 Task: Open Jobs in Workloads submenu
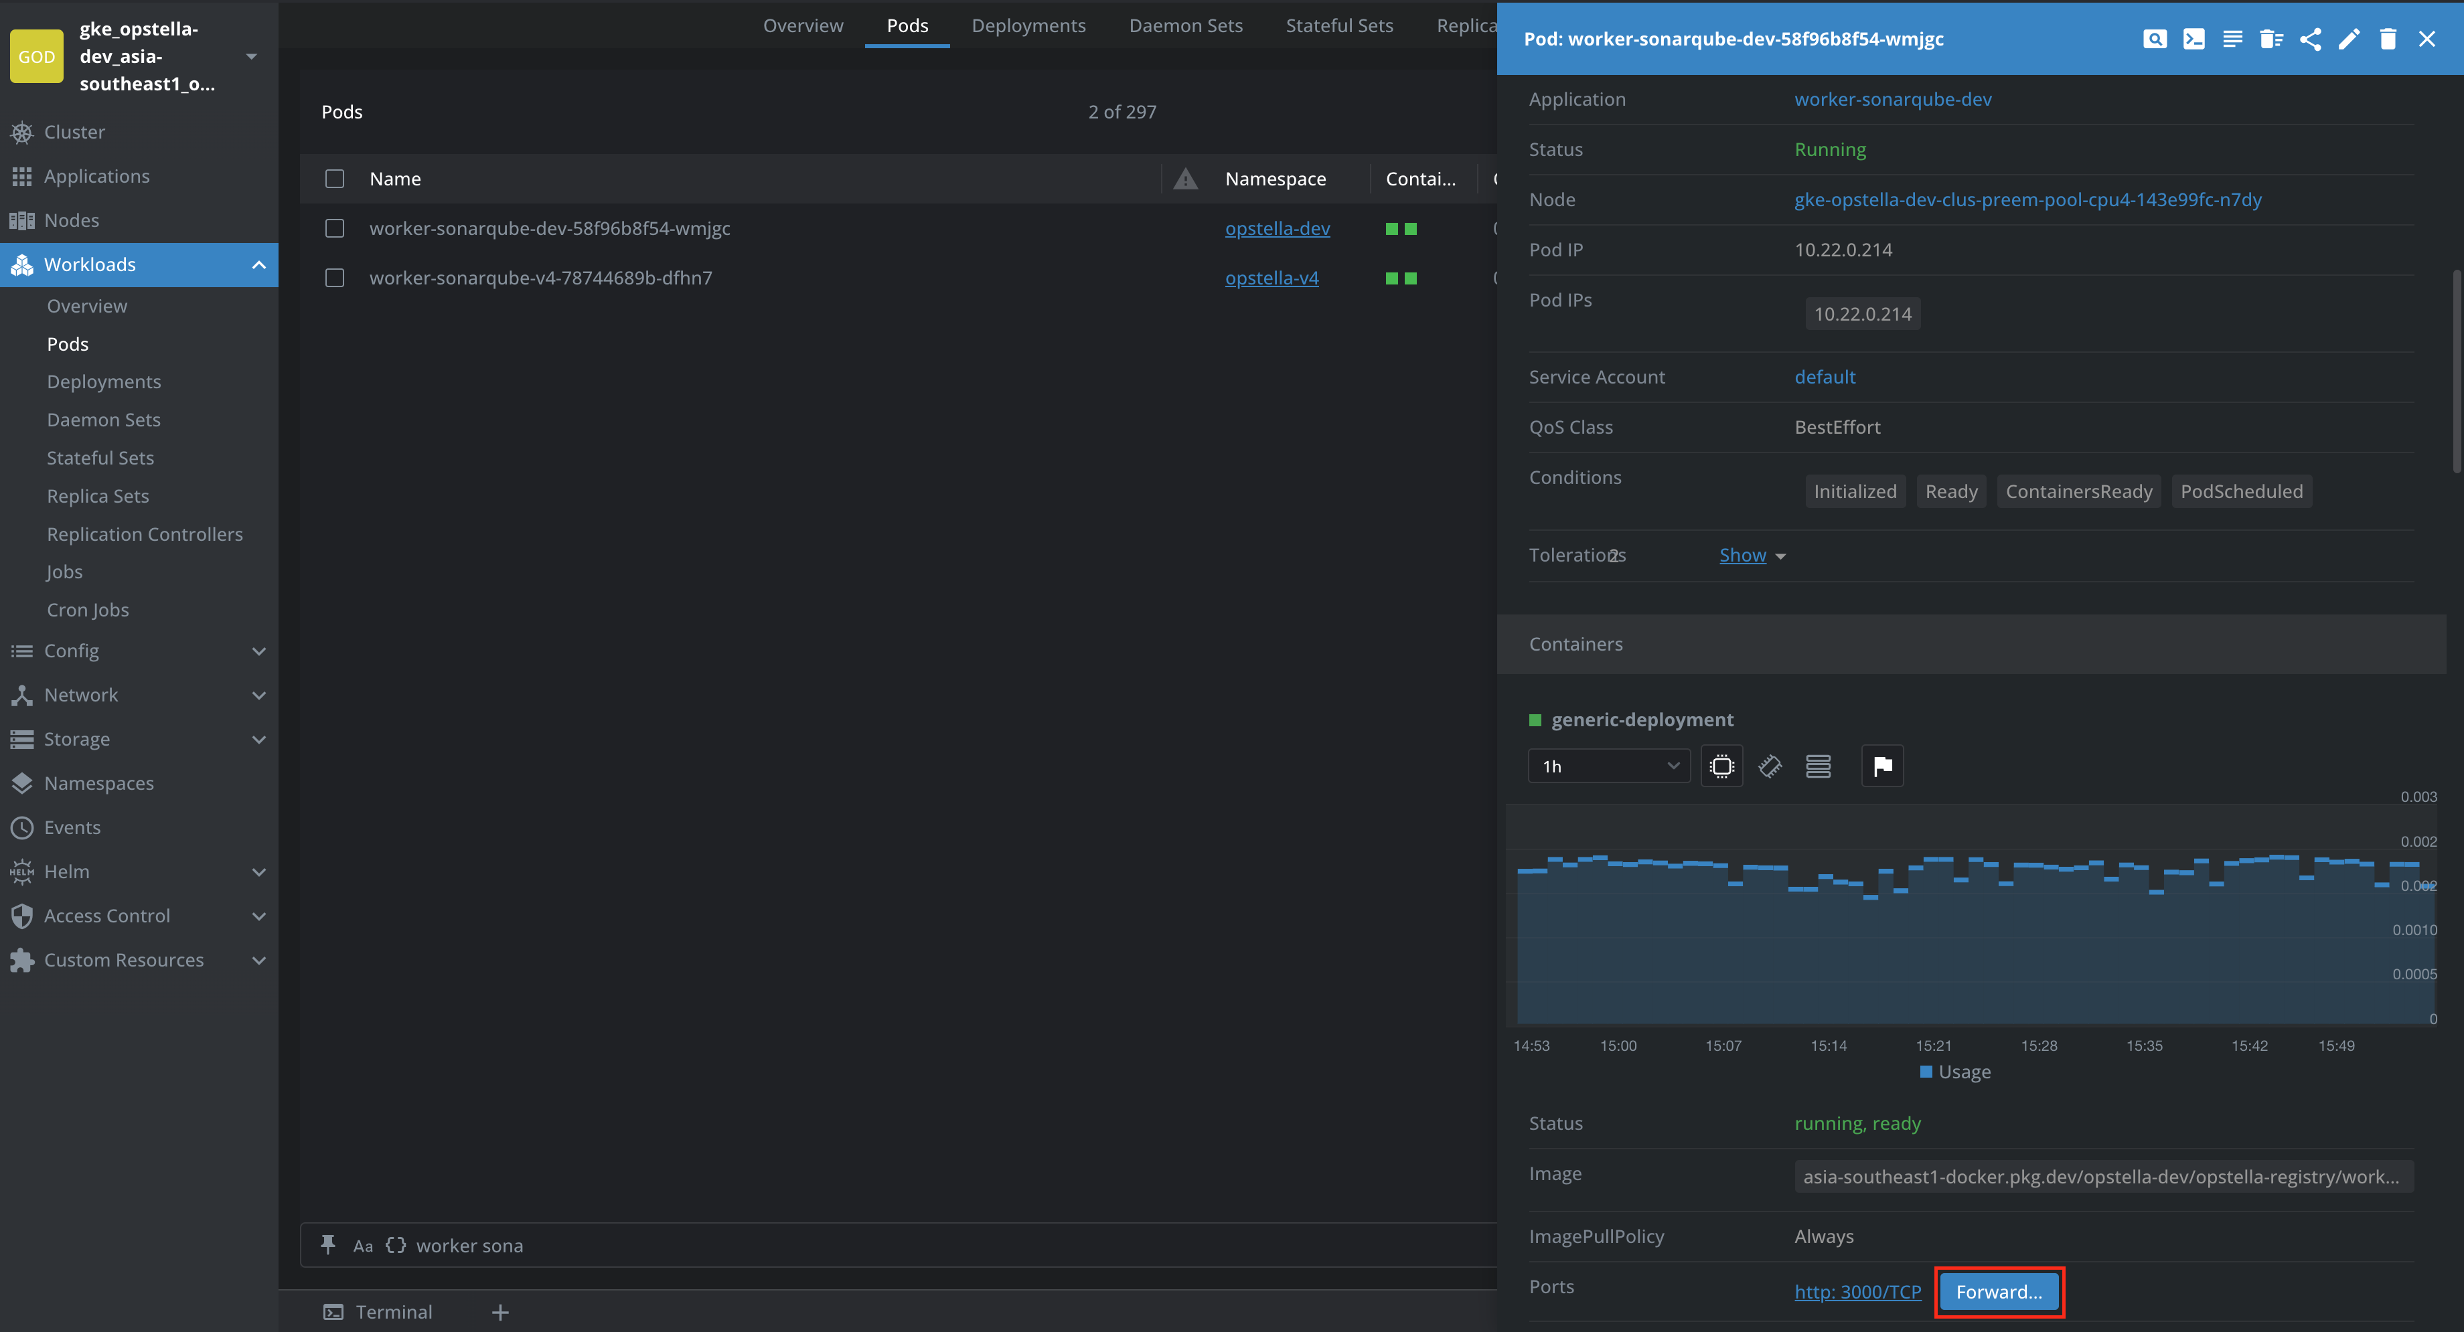[64, 572]
